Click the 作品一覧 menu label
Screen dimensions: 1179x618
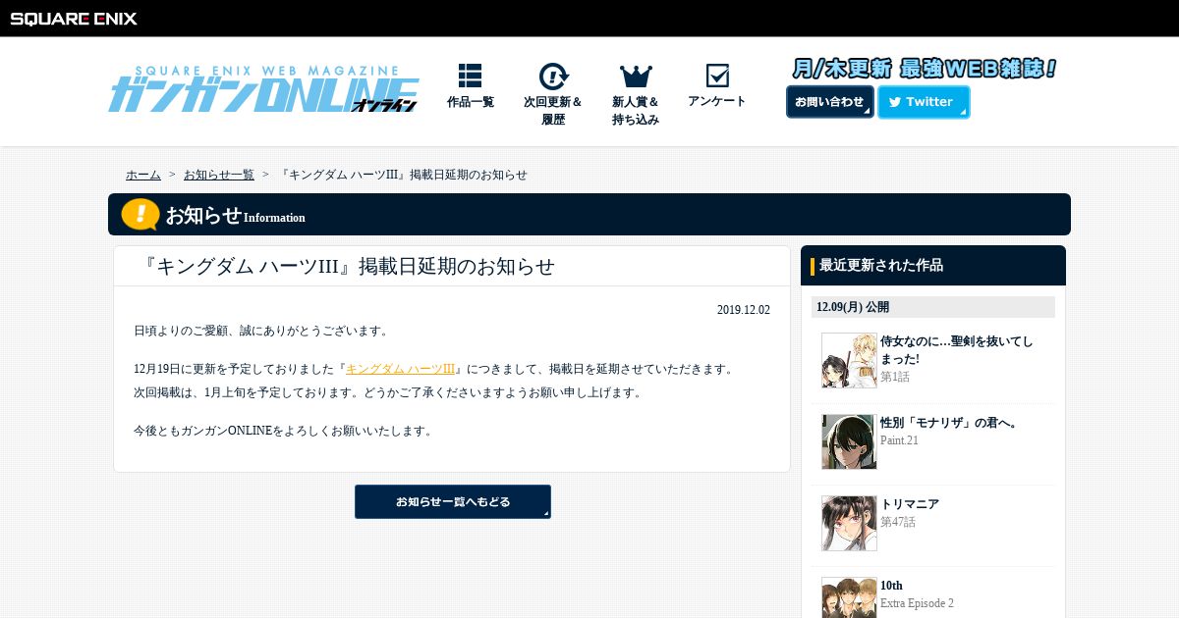click(x=471, y=102)
